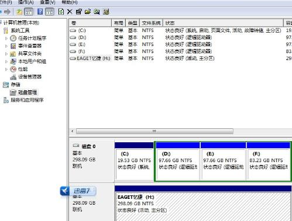The width and height of the screenshot is (292, 221).
Task: Expand the 性能 tree node
Action: pyautogui.click(x=6, y=69)
